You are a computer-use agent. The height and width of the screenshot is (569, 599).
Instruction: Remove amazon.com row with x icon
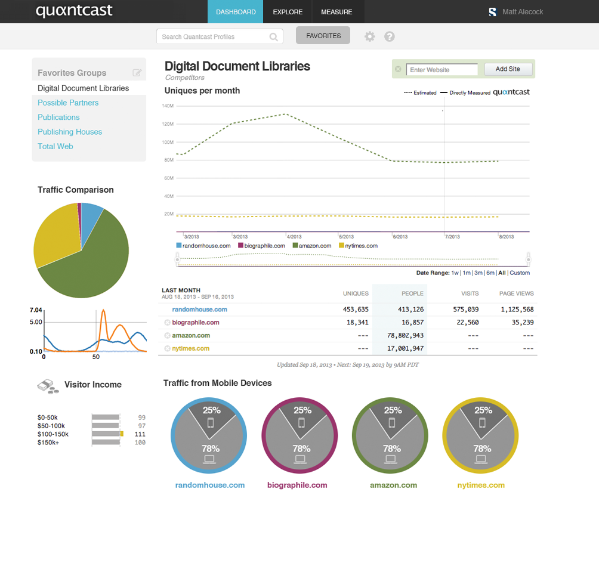(x=167, y=336)
